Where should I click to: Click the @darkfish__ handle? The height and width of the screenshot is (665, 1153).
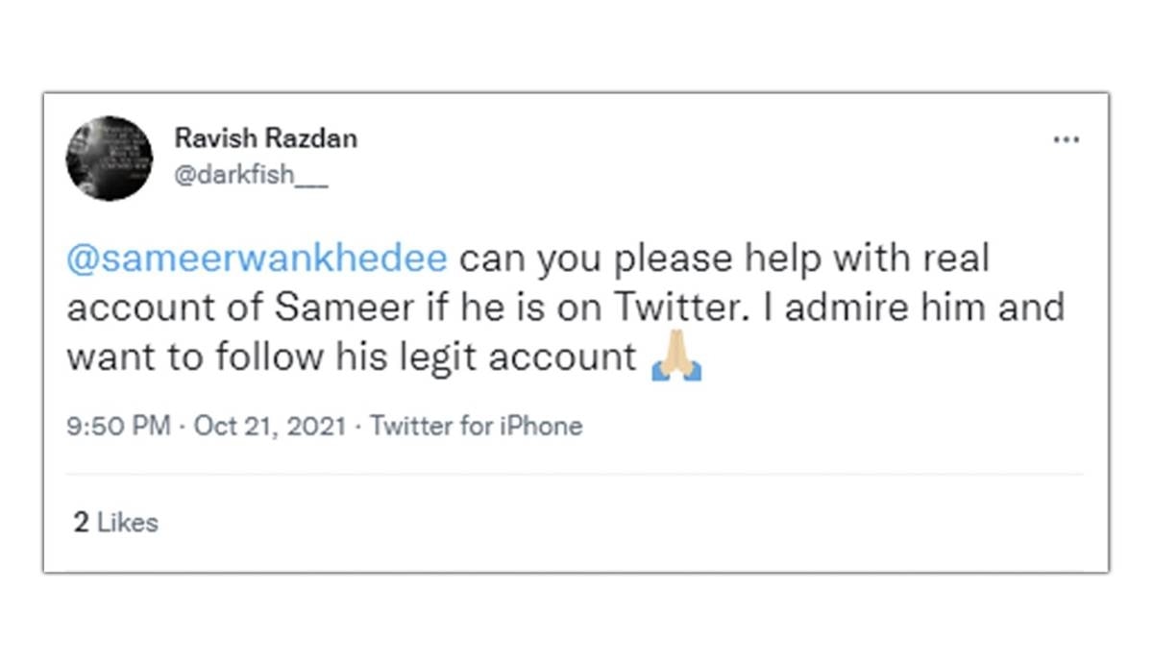[x=250, y=177]
